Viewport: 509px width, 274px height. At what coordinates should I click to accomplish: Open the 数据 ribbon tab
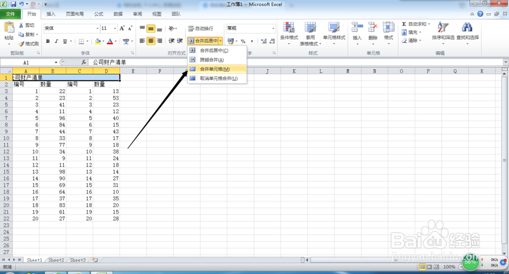point(118,14)
